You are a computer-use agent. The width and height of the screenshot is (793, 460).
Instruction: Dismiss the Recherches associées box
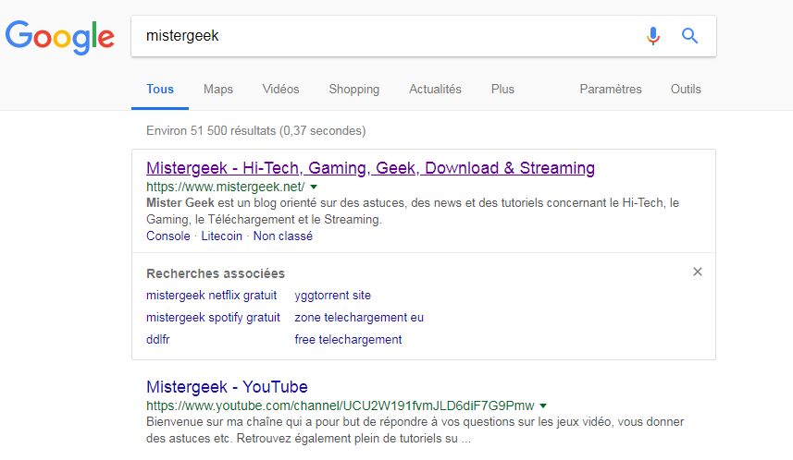(698, 272)
